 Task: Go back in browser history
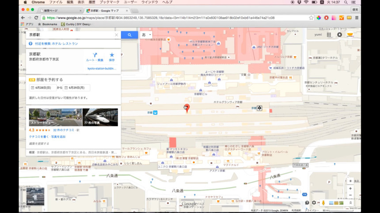(23, 18)
